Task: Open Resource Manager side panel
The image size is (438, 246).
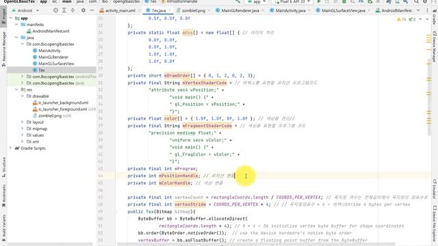Action: [x=3, y=49]
